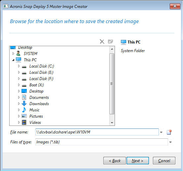Open the File name history dropdown

coord(161,132)
